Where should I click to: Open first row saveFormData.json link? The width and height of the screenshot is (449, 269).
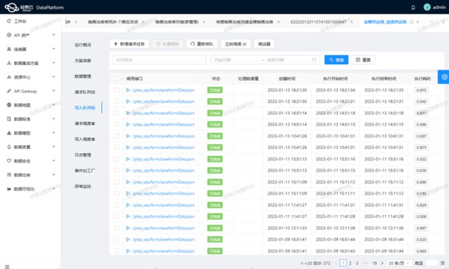[x=164, y=90]
